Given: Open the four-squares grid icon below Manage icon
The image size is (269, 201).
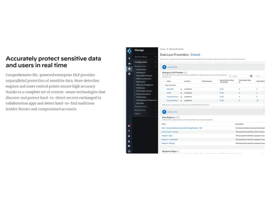Looking at the screenshot, I should point(129,74).
